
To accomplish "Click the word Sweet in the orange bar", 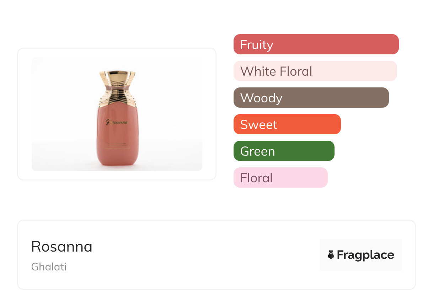I will pyautogui.click(x=258, y=125).
